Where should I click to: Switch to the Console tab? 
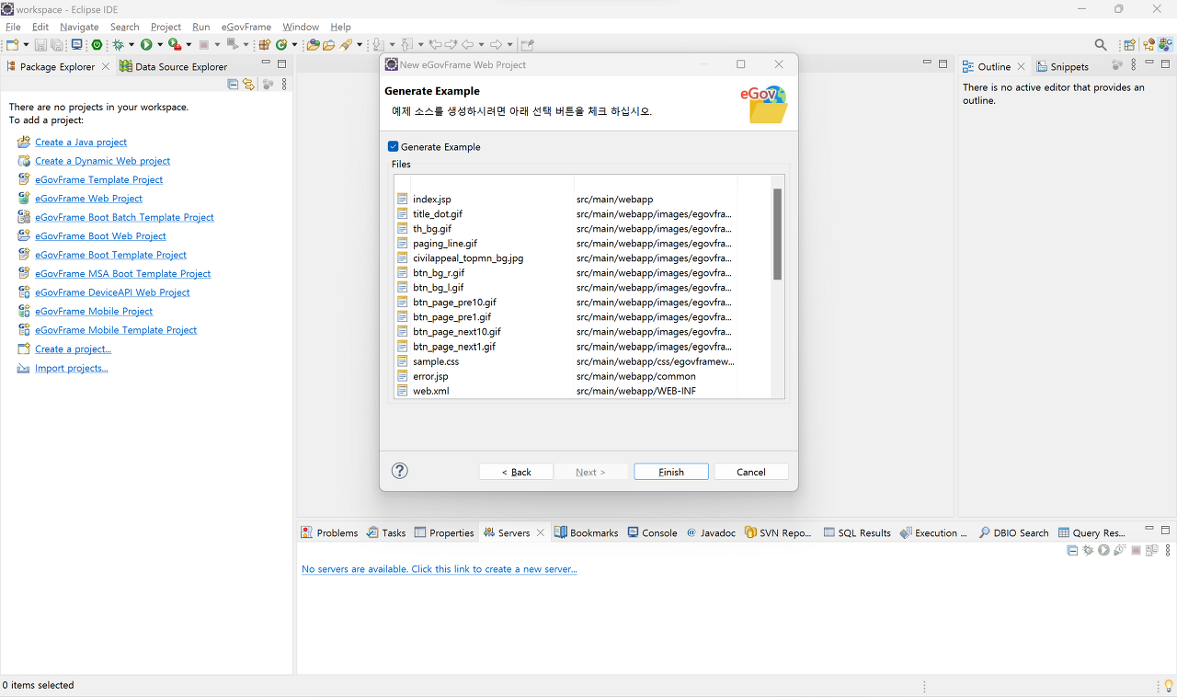tap(652, 532)
